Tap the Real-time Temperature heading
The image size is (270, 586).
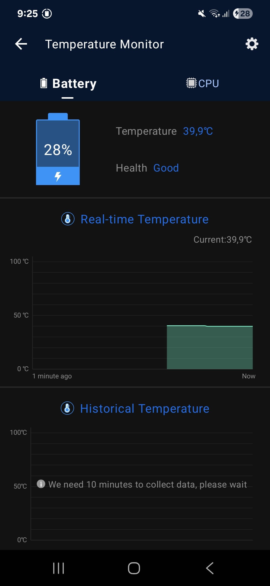point(144,219)
